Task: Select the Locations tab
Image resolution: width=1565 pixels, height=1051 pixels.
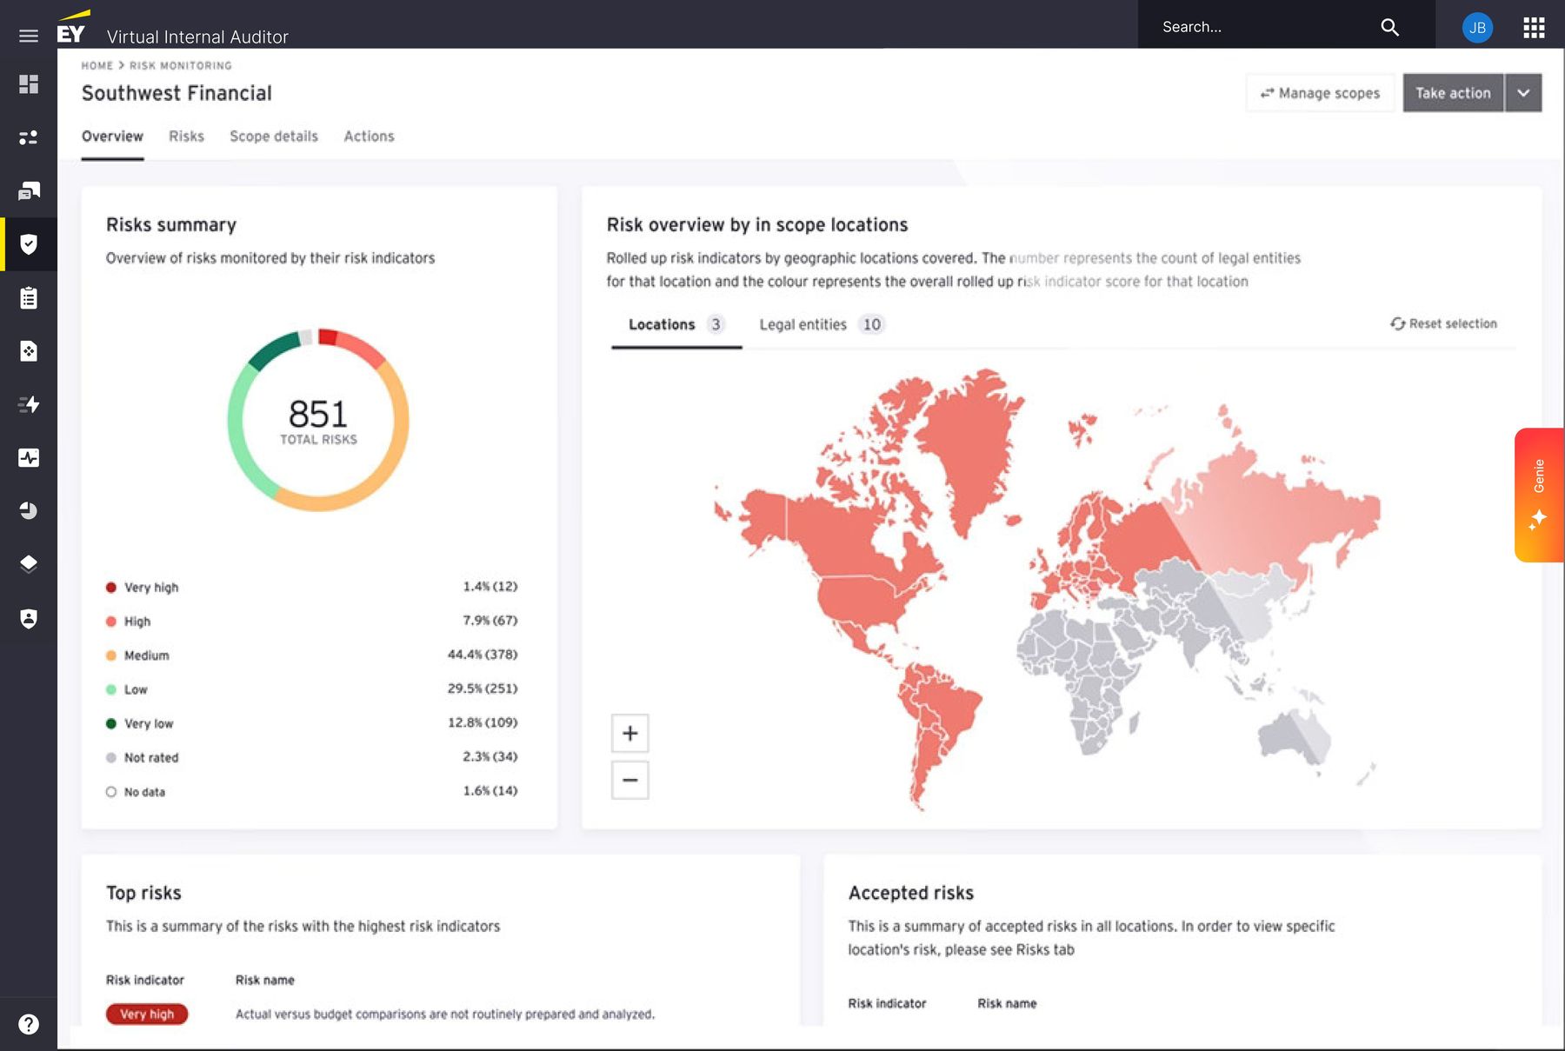Action: coord(676,324)
